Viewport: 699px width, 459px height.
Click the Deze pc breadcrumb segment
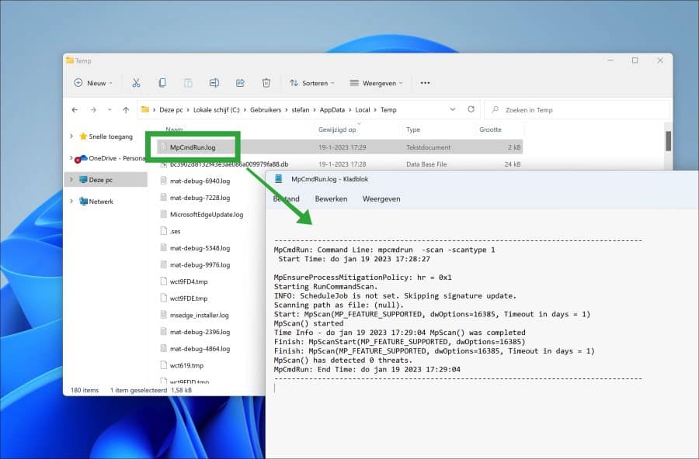(171, 109)
